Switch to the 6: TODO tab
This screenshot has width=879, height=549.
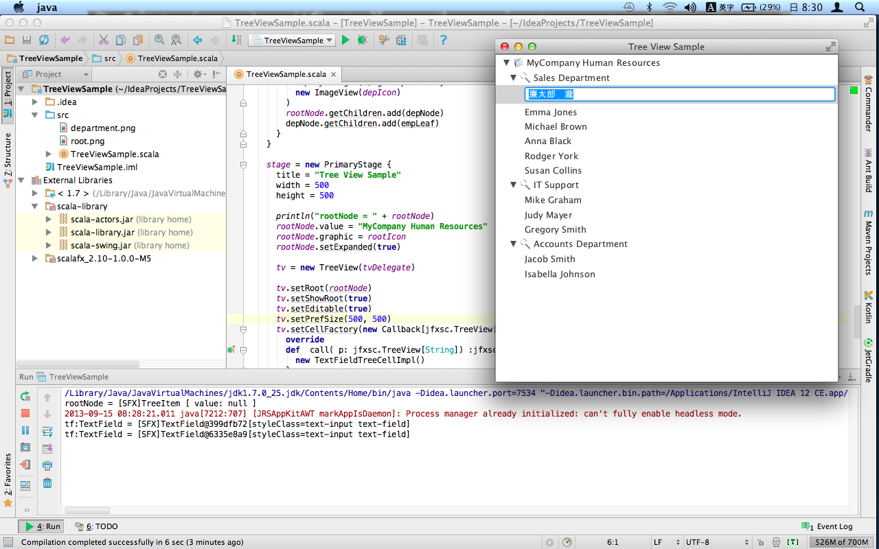click(96, 526)
